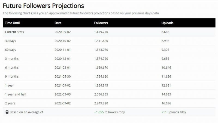Select the "Current Stats" row label
This screenshot has width=218, height=123.
[x=14, y=32]
